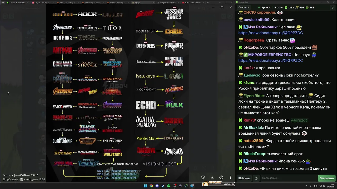Open the photo editor palette icon
The height and width of the screenshot is (189, 337).
tap(203, 177)
